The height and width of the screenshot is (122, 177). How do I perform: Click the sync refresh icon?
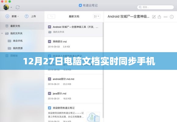coord(17,7)
